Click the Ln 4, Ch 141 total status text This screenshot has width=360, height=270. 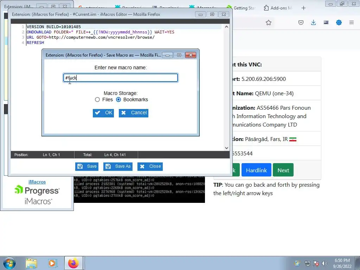[115, 155]
